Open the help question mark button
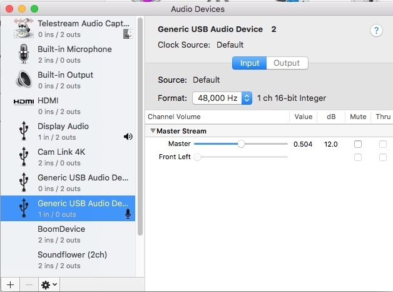Viewport: 393px width, 292px height. pos(376,31)
